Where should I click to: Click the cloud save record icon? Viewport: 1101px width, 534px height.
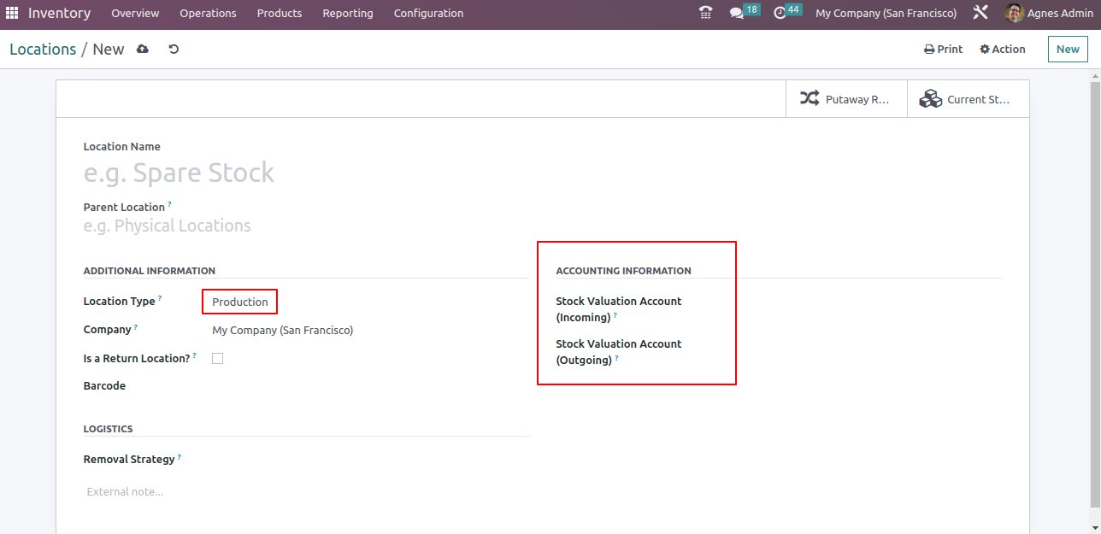click(x=143, y=50)
